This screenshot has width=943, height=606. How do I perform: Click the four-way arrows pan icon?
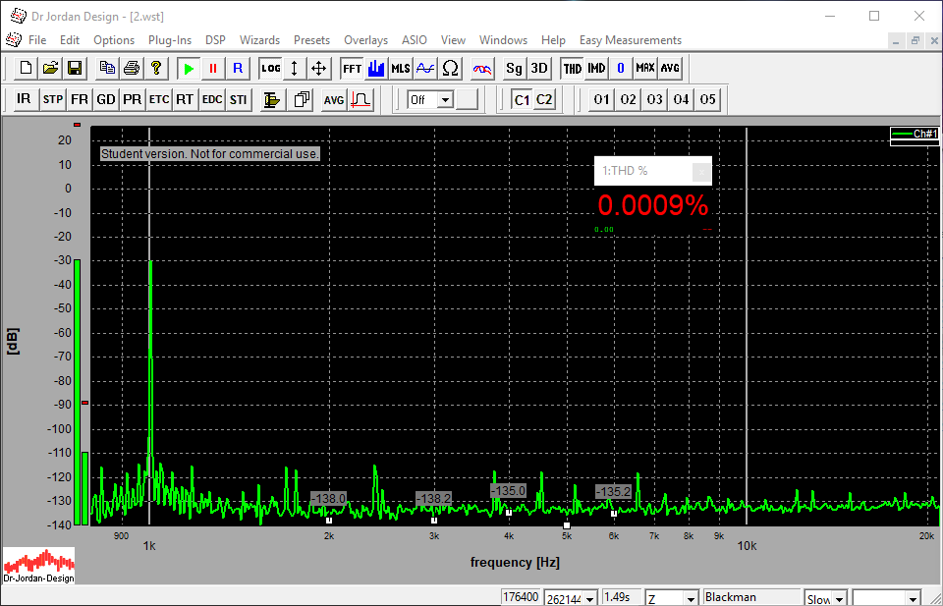[x=318, y=68]
